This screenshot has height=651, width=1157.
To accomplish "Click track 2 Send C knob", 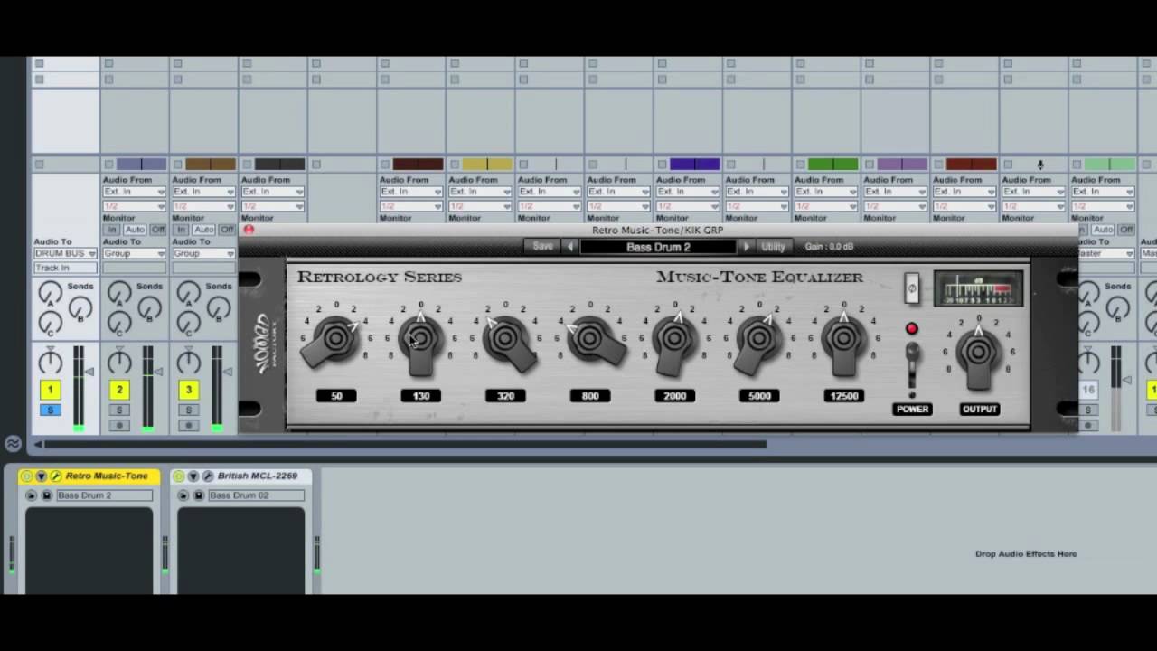I will tap(119, 324).
